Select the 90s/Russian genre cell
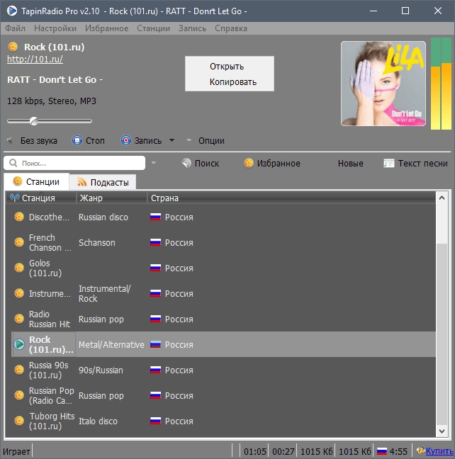Viewport: 455px width, 459px height. coord(101,370)
